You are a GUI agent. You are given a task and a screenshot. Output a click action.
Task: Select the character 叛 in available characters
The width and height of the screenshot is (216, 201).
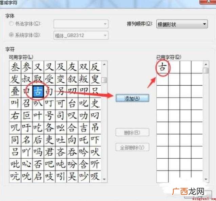[x=84, y=79]
